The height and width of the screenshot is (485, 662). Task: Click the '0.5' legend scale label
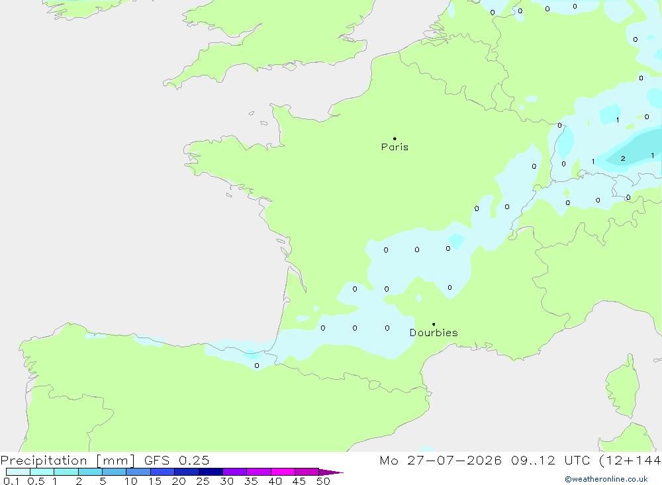(x=36, y=481)
